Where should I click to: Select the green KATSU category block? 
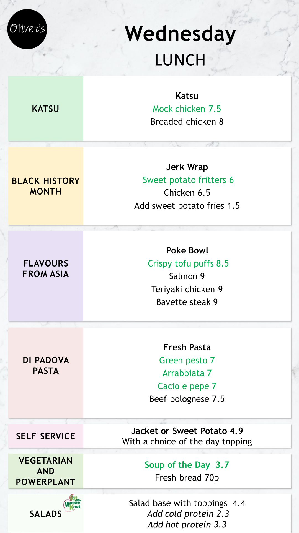point(46,109)
